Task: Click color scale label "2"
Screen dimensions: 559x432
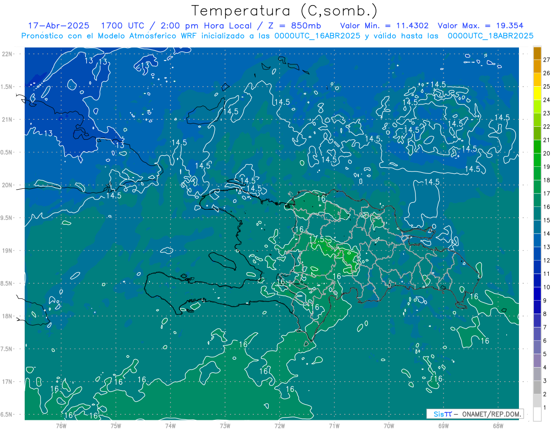Action: 545,394
